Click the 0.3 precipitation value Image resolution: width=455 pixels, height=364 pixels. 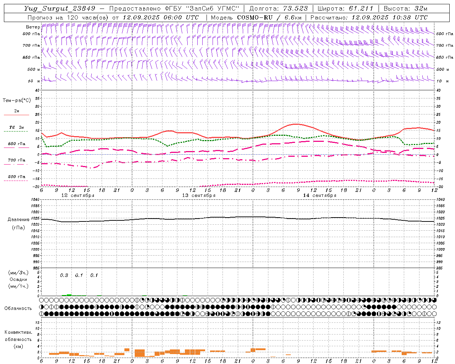[x=64, y=275]
